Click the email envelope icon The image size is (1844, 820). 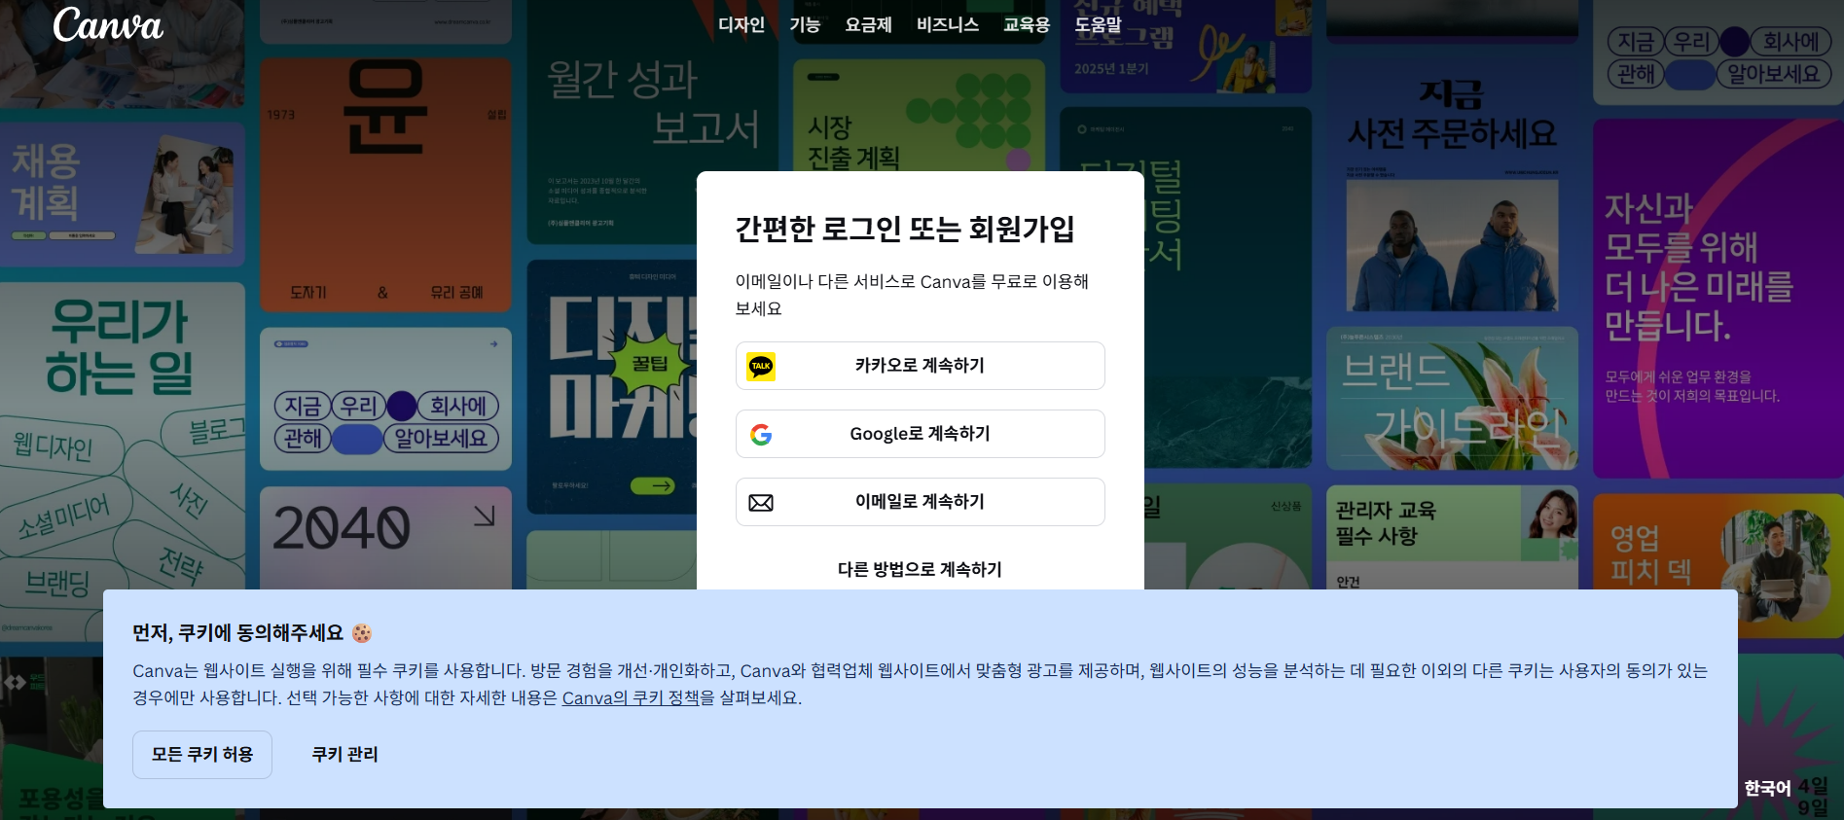[x=761, y=502]
